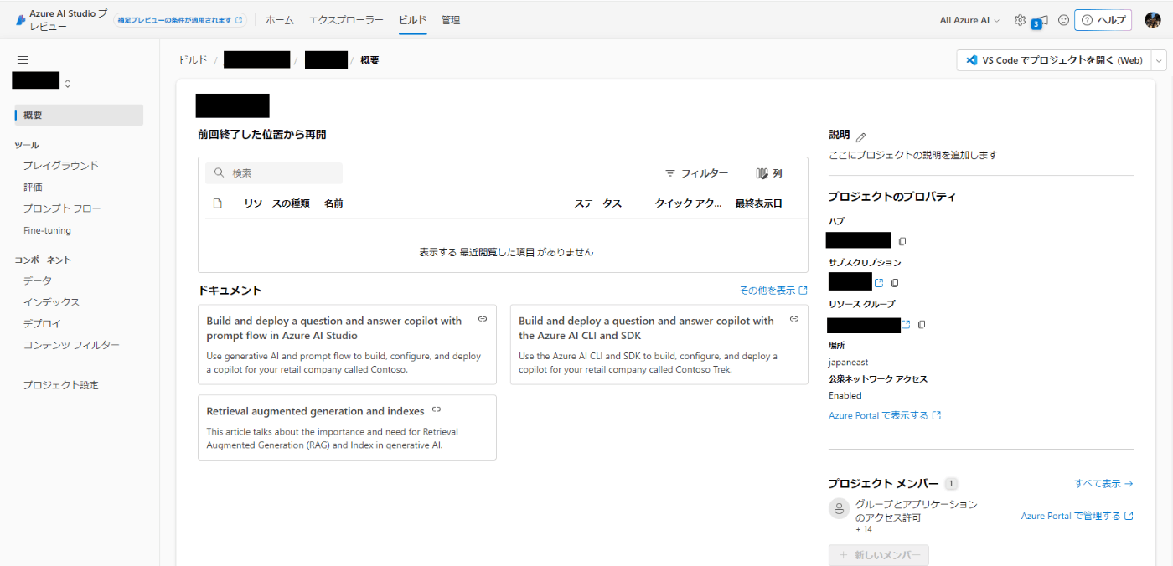Open prompt flow copilot article card
The height and width of the screenshot is (566, 1173).
click(x=347, y=345)
